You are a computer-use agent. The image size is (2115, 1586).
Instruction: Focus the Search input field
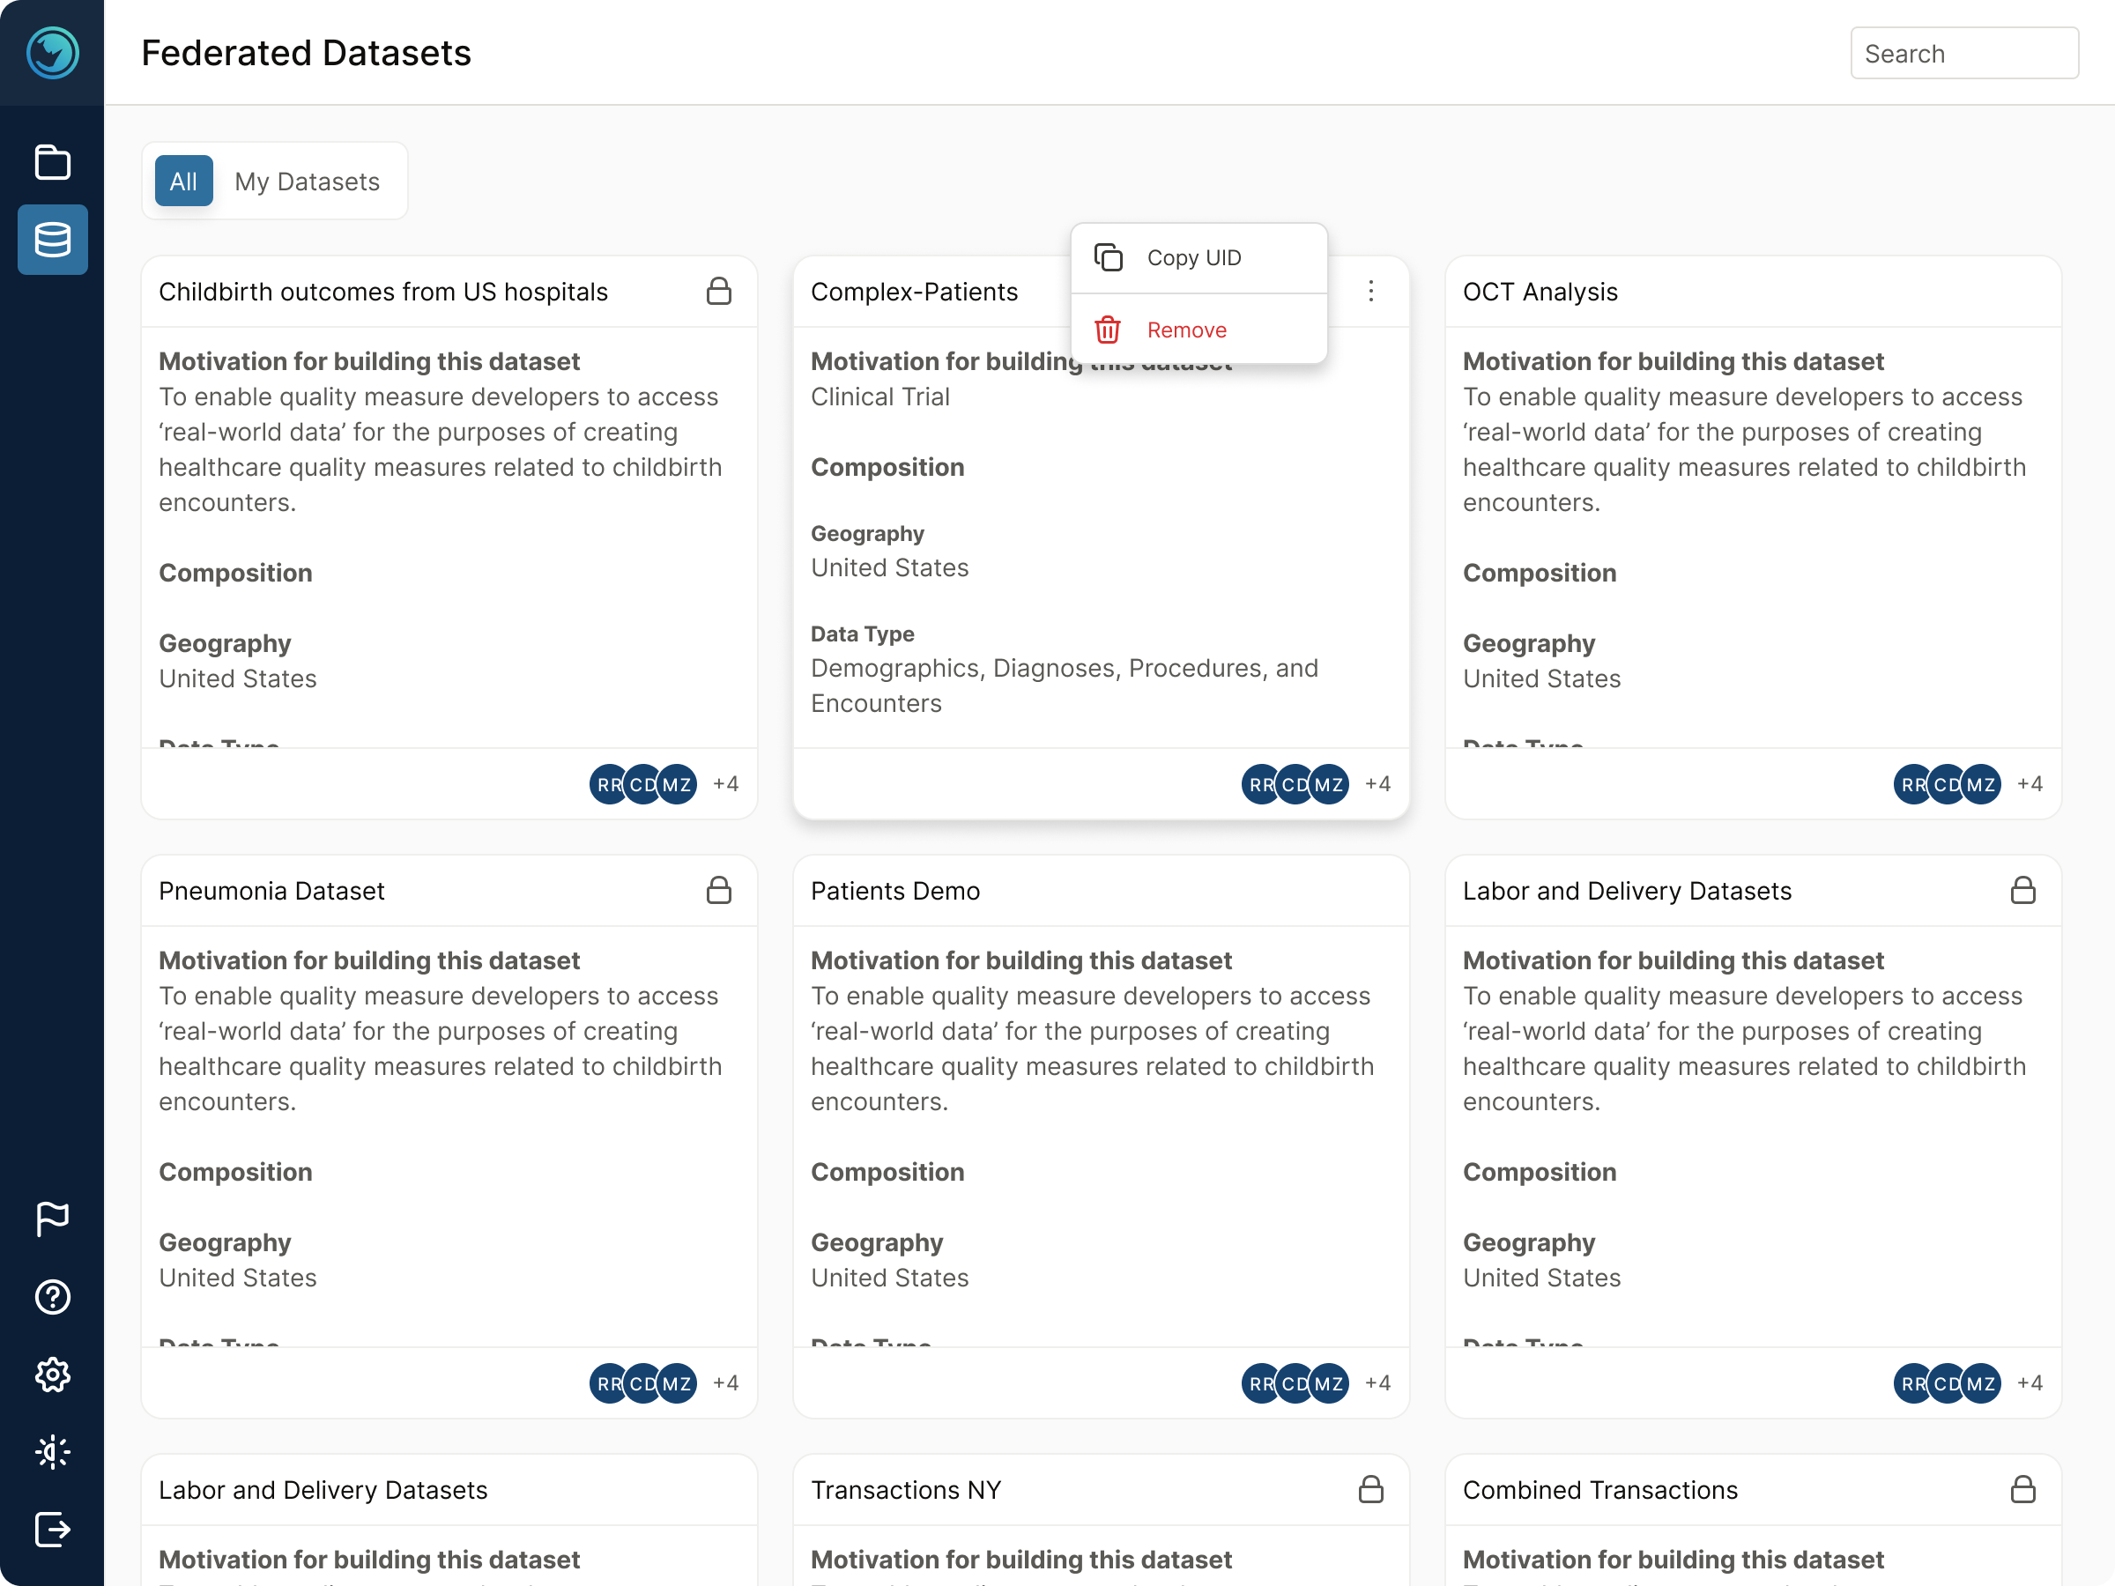tap(1964, 54)
